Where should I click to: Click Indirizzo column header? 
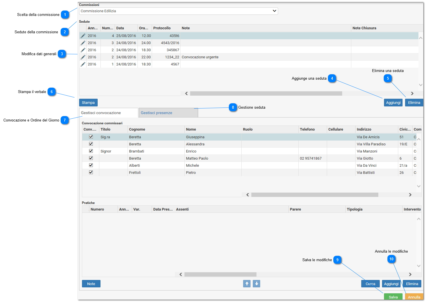click(377, 129)
